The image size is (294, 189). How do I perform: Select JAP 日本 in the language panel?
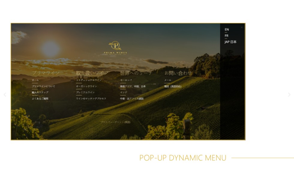point(230,42)
